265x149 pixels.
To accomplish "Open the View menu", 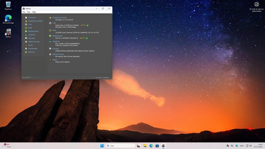I will click(28, 12).
